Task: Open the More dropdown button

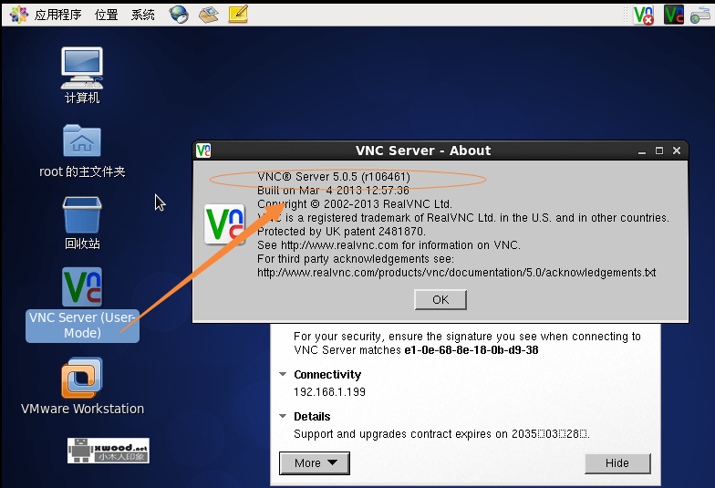Action: pos(315,463)
